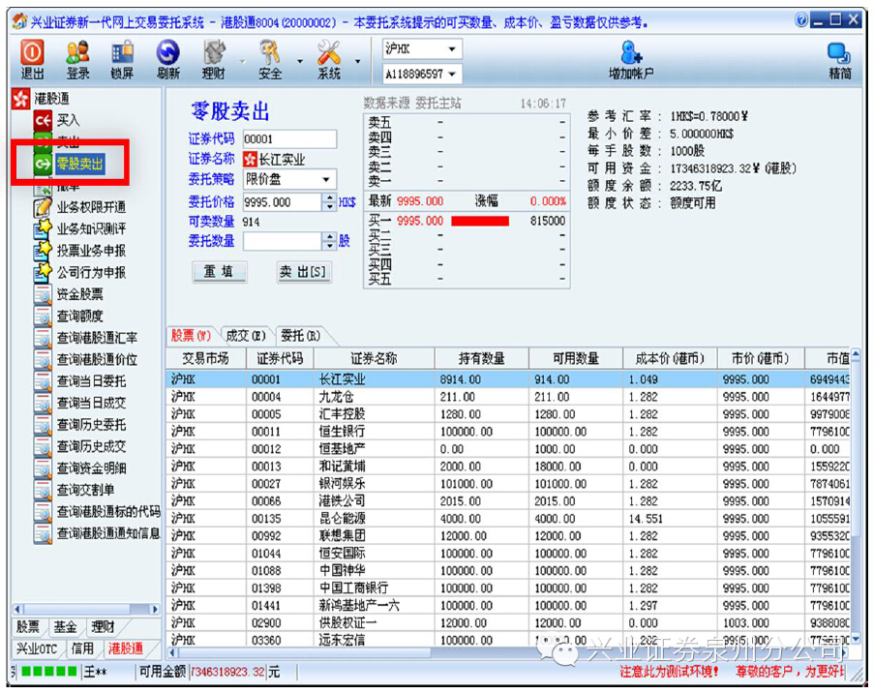The image size is (874, 694).
Task: Click the help question mark icon in title bar
Action: pos(801,20)
